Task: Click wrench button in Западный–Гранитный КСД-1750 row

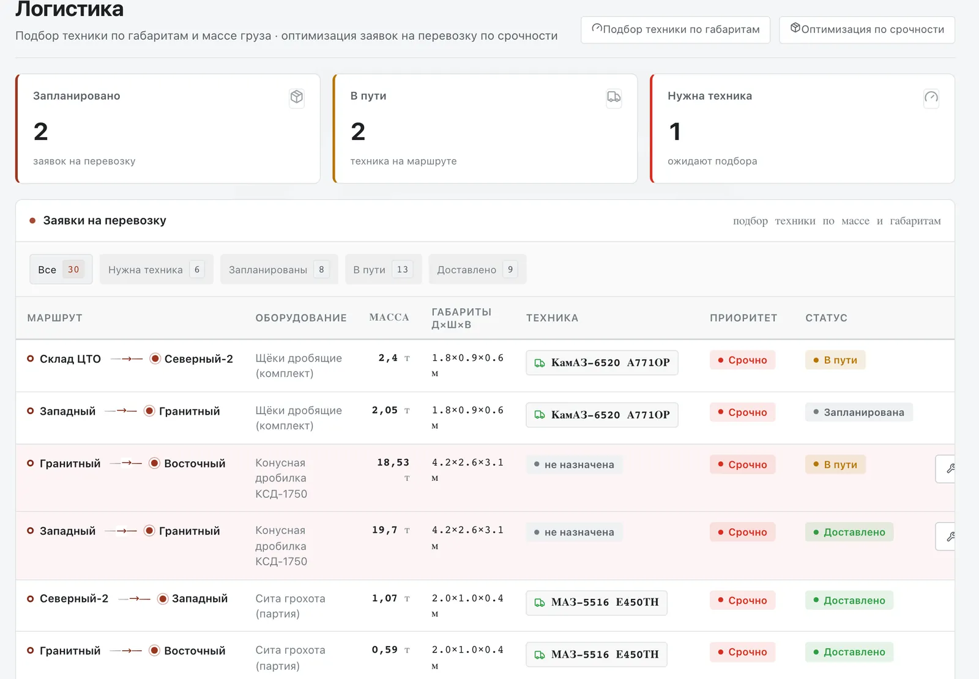Action: point(946,536)
